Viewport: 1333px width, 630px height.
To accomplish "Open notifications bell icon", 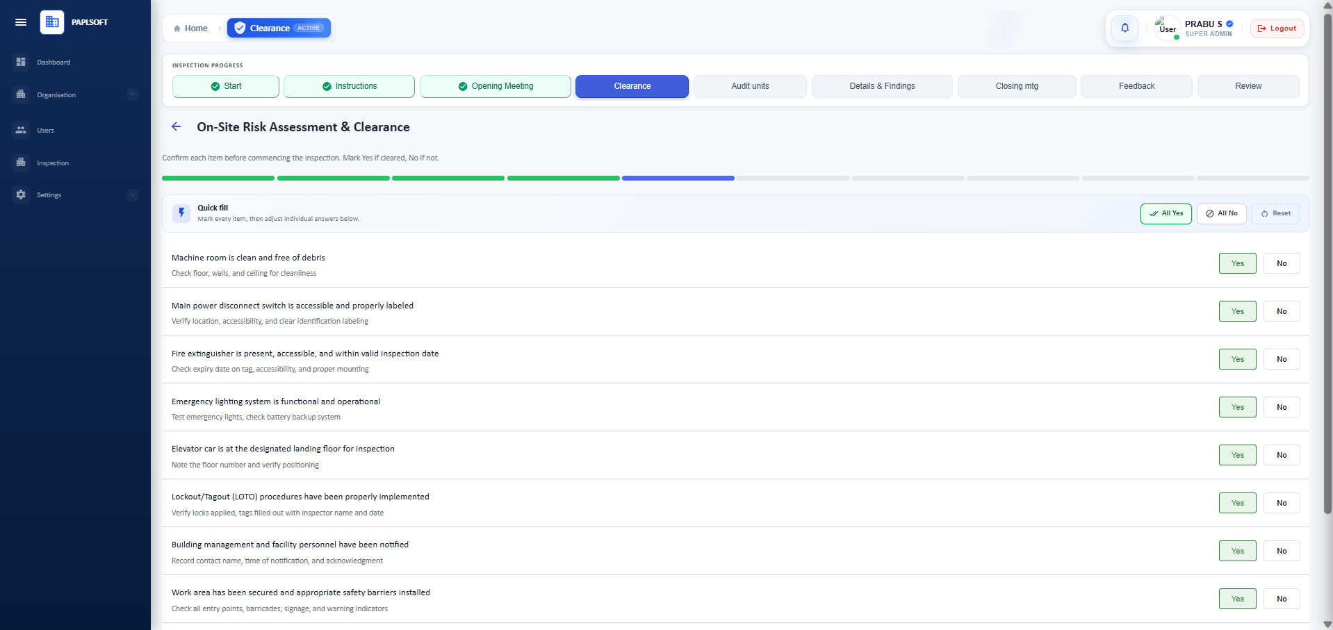I will point(1125,28).
